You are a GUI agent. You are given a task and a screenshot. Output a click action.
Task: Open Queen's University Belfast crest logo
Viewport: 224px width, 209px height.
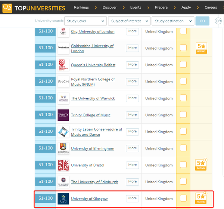tap(63, 65)
